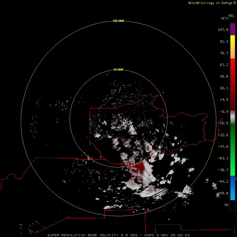Click the 30.1 velocity scale value
Screen dimensions: 237x237
click(x=224, y=88)
